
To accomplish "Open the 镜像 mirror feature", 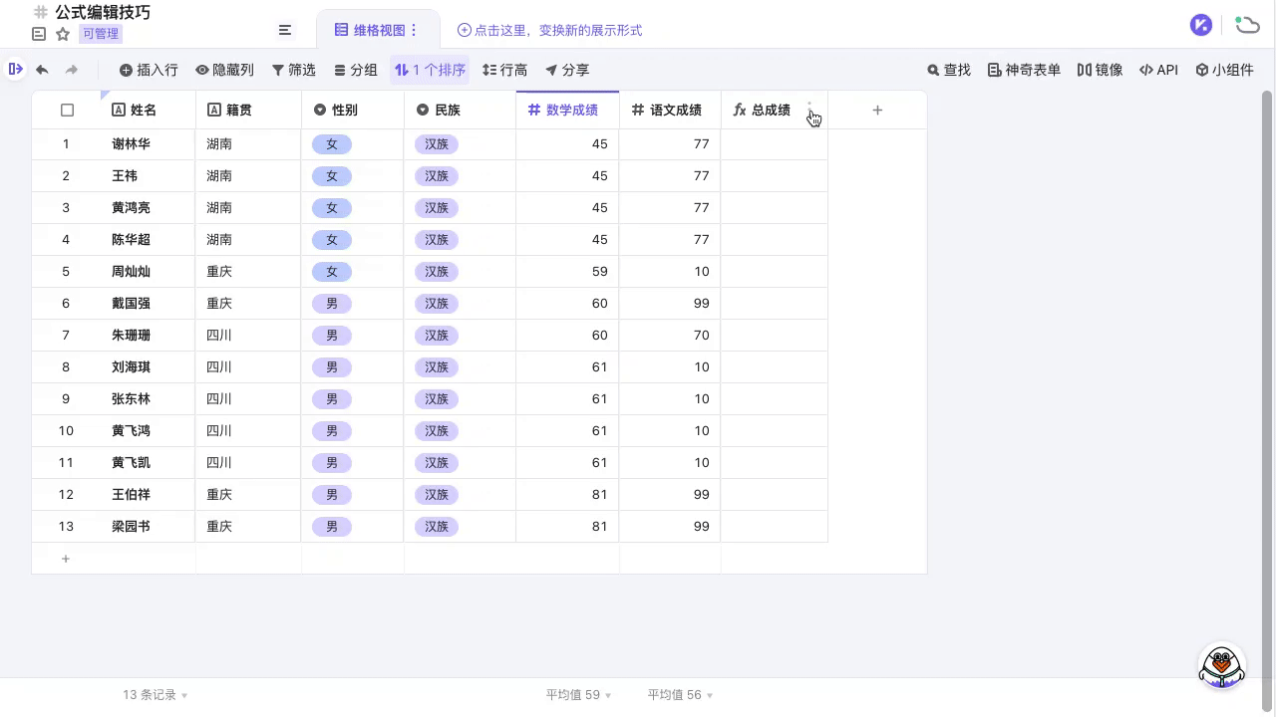I will [x=1099, y=70].
